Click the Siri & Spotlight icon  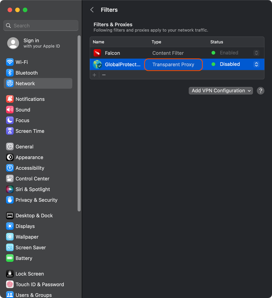click(10, 189)
